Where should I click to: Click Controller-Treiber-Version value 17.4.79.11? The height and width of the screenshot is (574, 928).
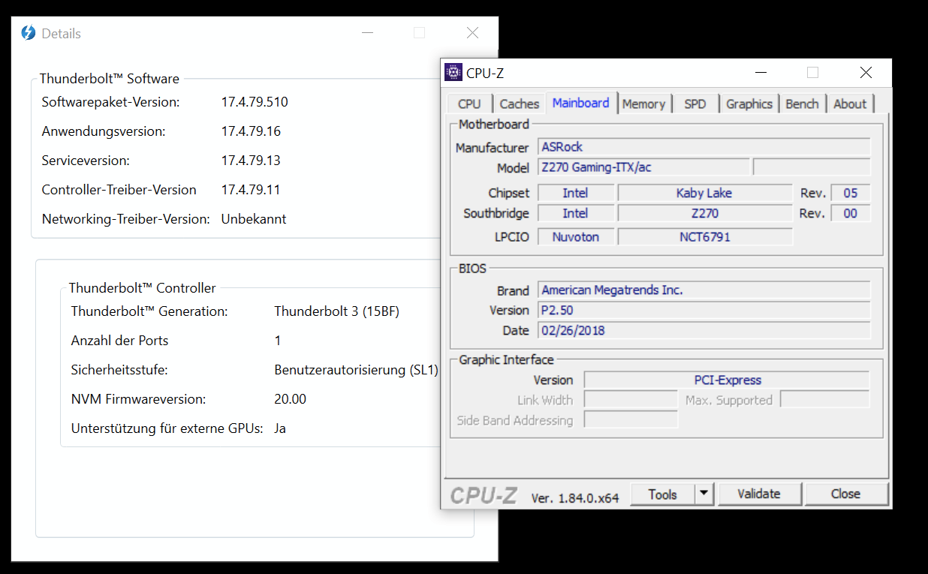(251, 190)
